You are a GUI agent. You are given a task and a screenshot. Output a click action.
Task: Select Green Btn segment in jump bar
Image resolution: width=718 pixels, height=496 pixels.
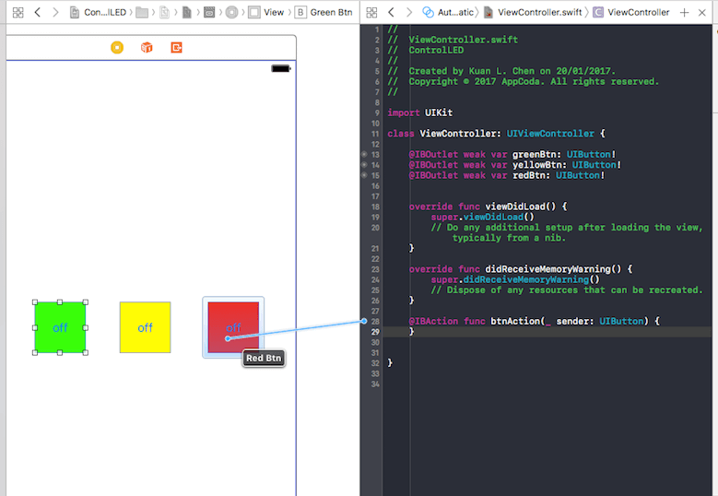coord(324,12)
